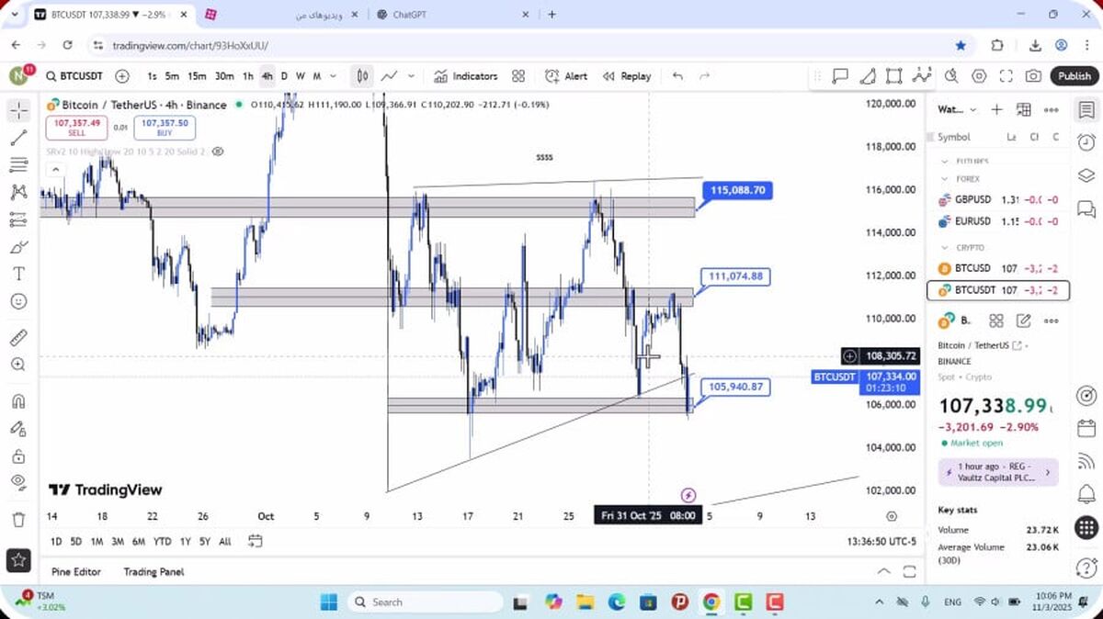Toggle SRv2 indicator visibility eye
Viewport: 1103px width, 619px height.
click(x=218, y=152)
